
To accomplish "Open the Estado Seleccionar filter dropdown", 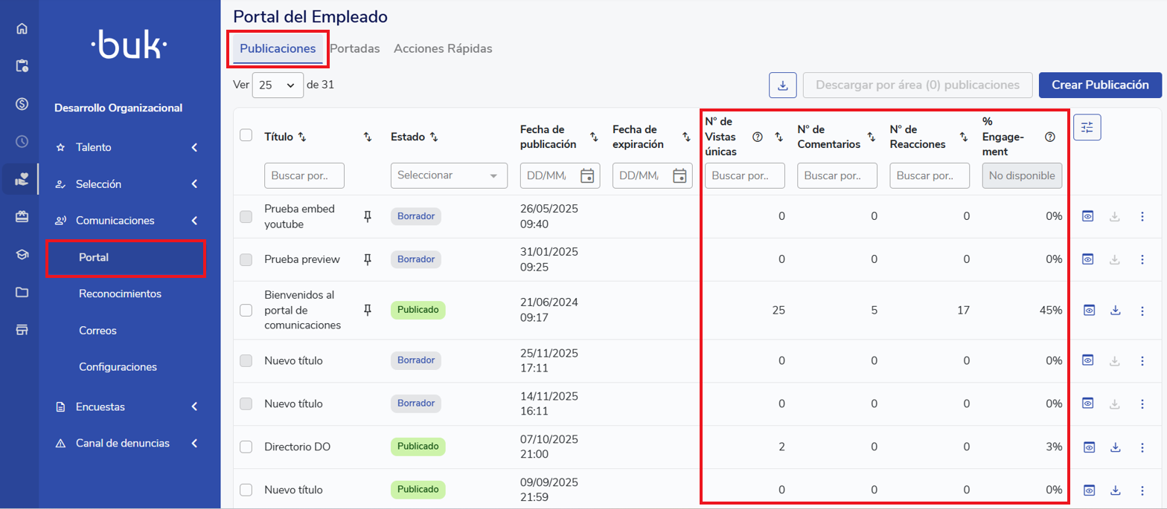I will click(449, 176).
